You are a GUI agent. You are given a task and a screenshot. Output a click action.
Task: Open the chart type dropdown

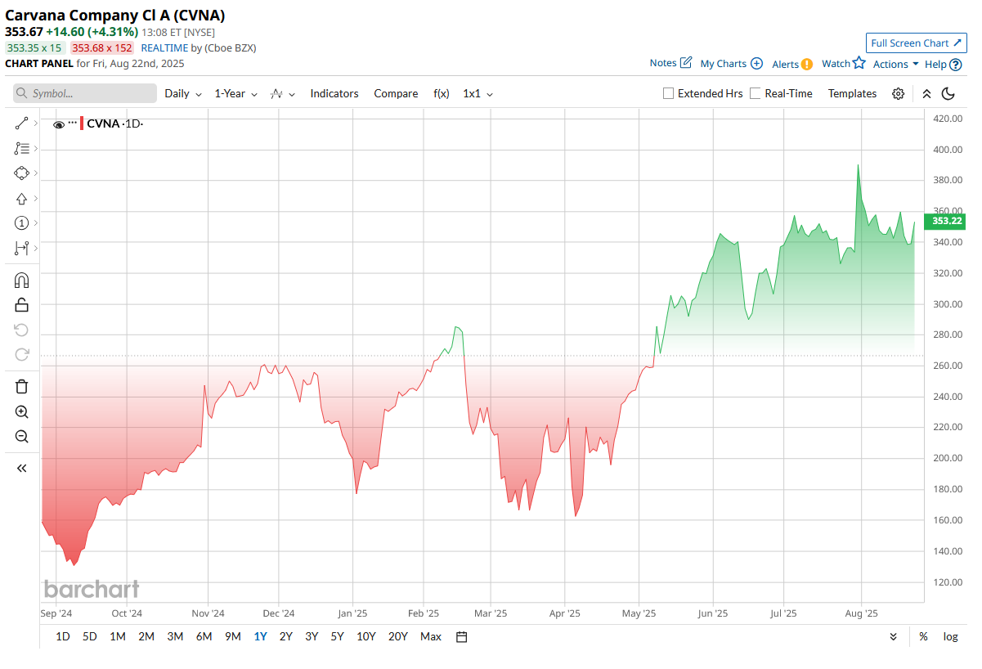[283, 94]
